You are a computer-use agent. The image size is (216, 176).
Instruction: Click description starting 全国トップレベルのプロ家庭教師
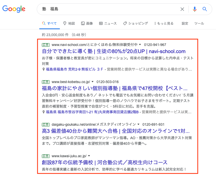pyautogui.click(x=117, y=141)
